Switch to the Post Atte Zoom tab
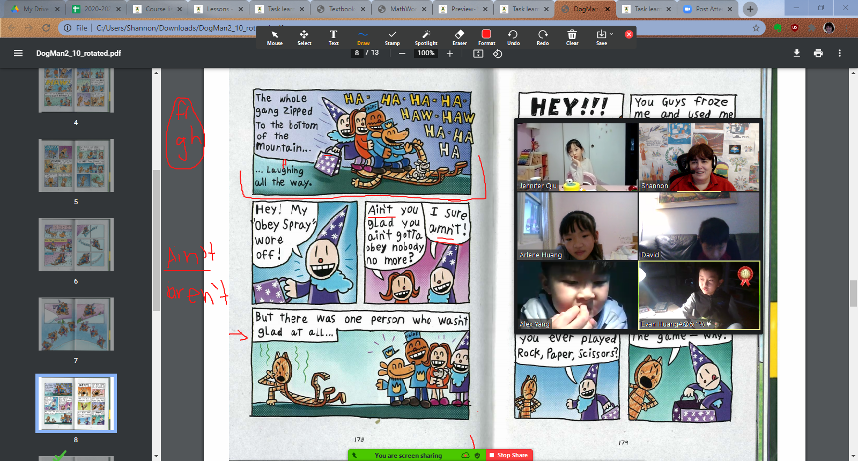The height and width of the screenshot is (461, 858). [x=708, y=9]
